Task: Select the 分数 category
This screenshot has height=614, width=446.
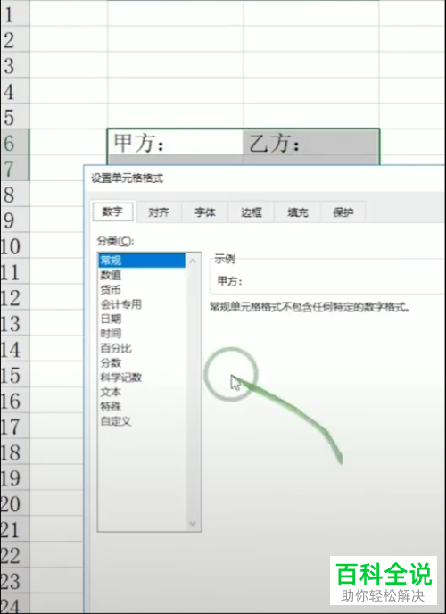Action: pyautogui.click(x=142, y=362)
